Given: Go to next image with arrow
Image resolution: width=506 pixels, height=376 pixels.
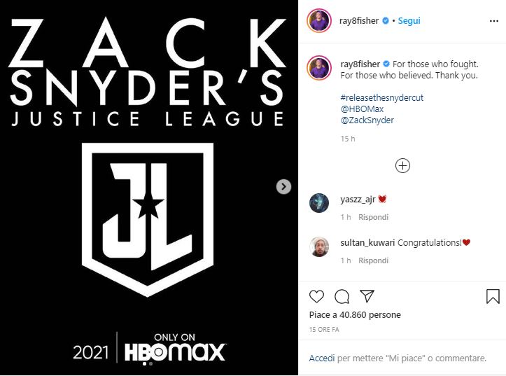Looking at the screenshot, I should click(283, 186).
